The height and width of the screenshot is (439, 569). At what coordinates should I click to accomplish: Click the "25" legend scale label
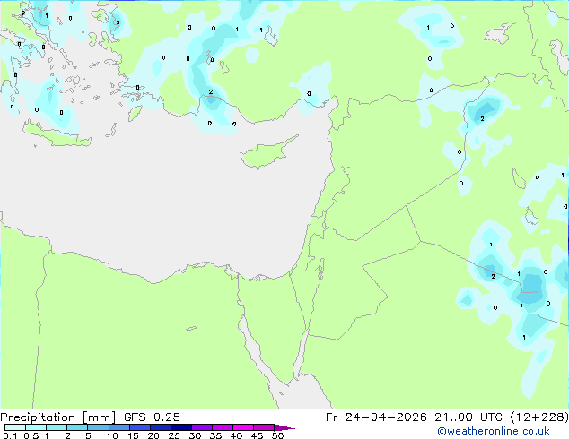pos(174,435)
